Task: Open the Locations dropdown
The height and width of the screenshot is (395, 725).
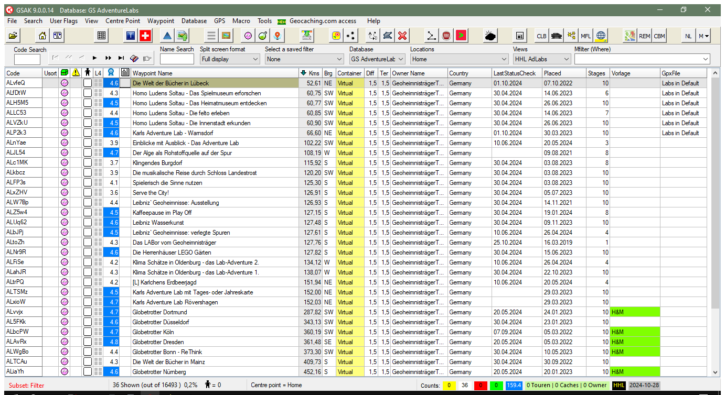Action: point(460,59)
